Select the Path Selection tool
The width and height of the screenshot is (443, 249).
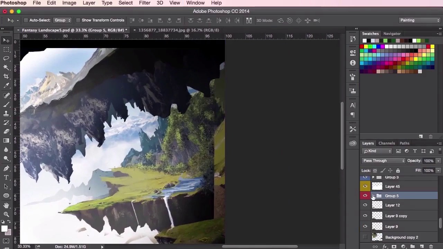[6, 186]
